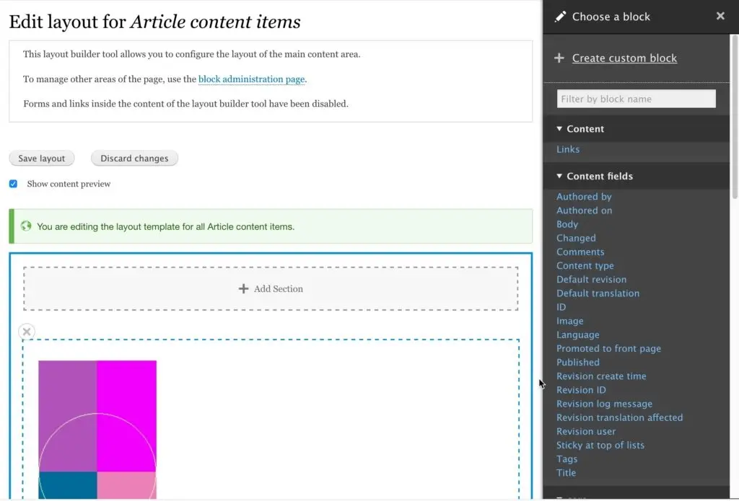The height and width of the screenshot is (501, 739).
Task: Select the Revision ID block
Action: 581,390
